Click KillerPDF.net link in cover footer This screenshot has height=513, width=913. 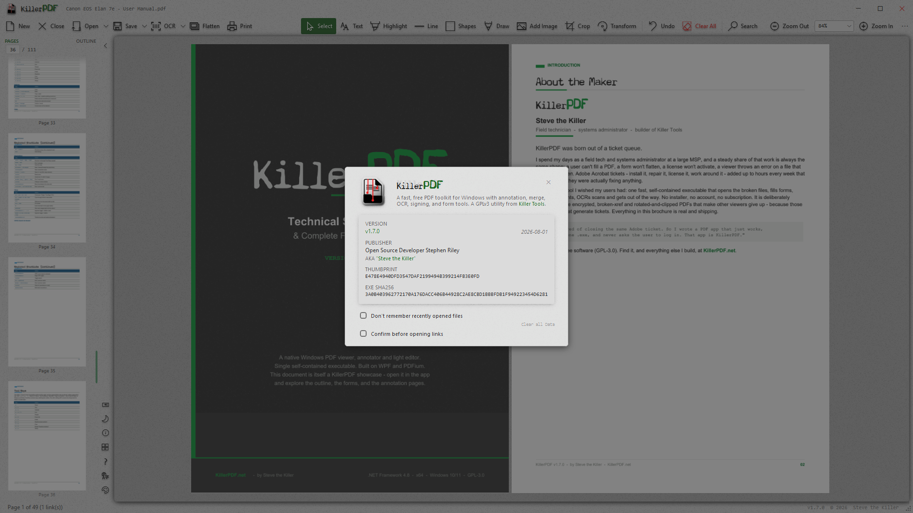[x=231, y=475]
